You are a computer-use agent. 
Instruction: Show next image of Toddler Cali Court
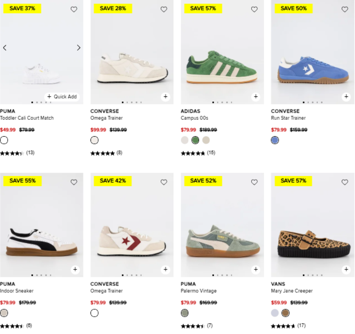point(79,48)
